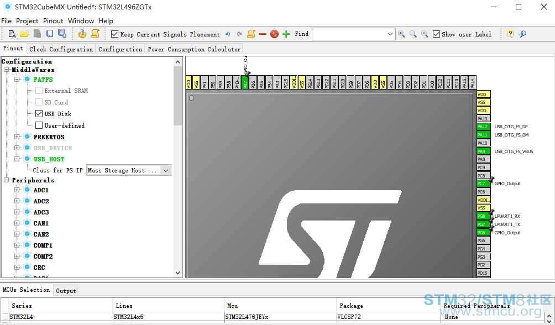Image resolution: width=555 pixels, height=325 pixels.
Task: Click the Save Project As icon
Action: click(62, 34)
